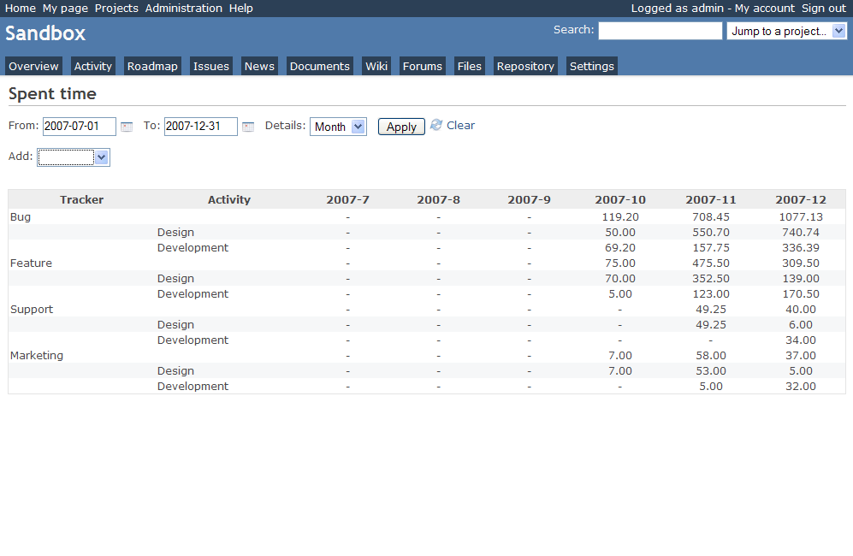The width and height of the screenshot is (853, 556).
Task: Open the Administration link
Action: 184,9
